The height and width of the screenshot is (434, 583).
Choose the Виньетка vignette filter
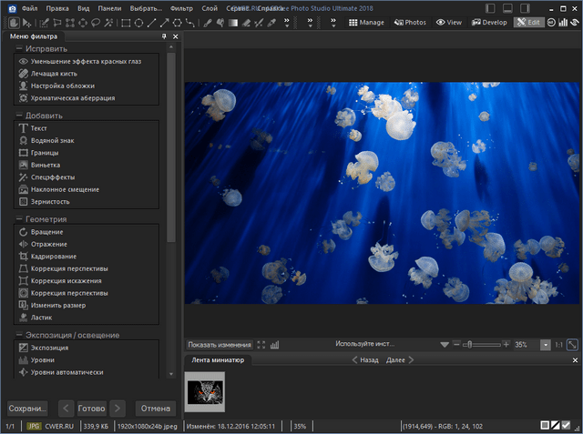coord(45,165)
